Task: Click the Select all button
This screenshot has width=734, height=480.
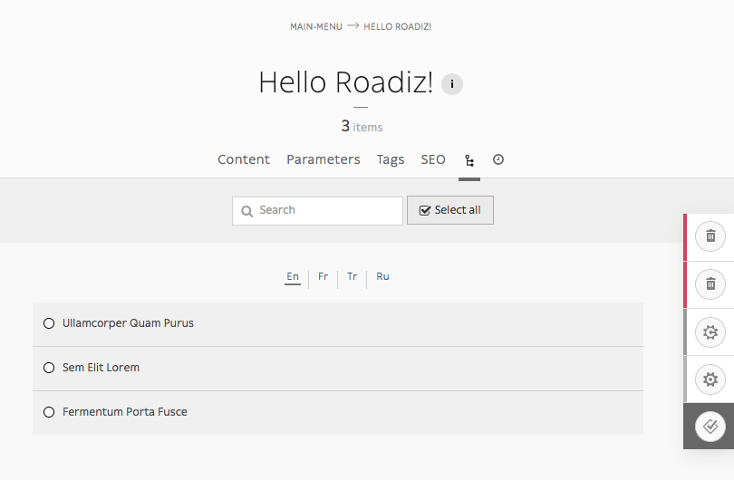Action: 449,210
